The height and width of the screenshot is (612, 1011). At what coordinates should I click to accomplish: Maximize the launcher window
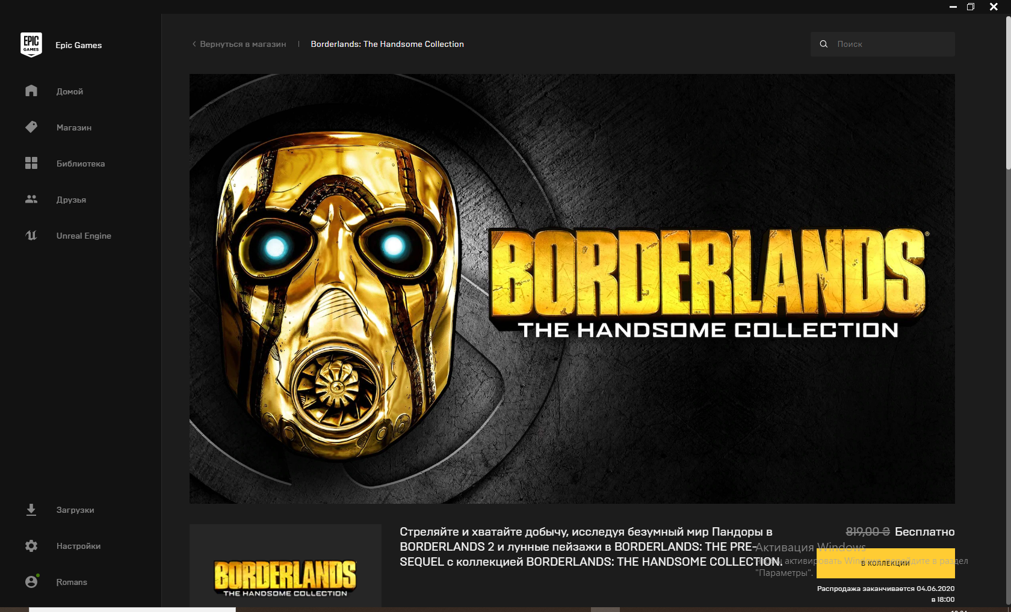point(971,7)
